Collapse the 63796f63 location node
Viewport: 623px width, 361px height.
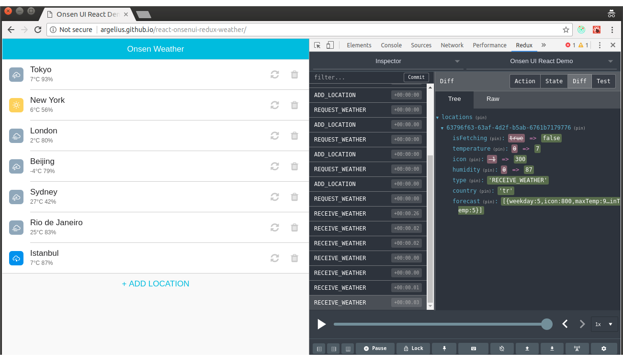(x=442, y=128)
